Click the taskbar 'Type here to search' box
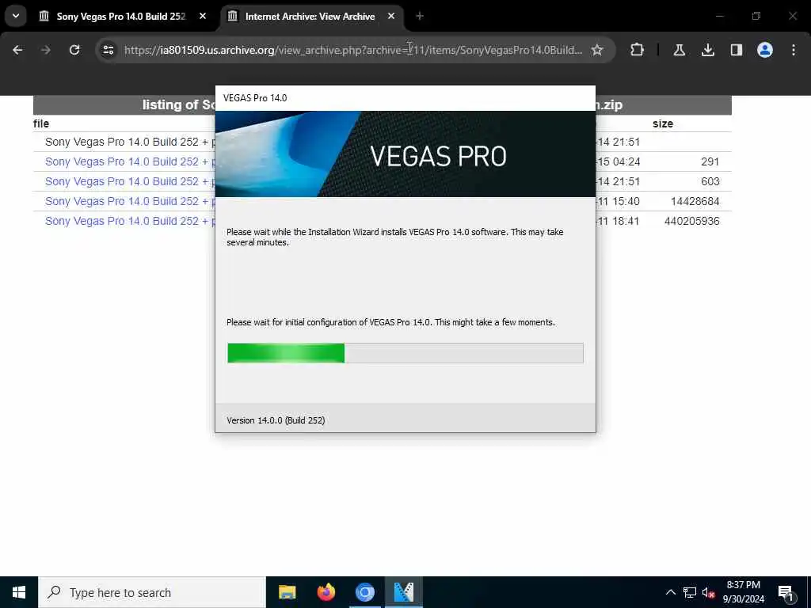Image resolution: width=811 pixels, height=608 pixels. (152, 592)
